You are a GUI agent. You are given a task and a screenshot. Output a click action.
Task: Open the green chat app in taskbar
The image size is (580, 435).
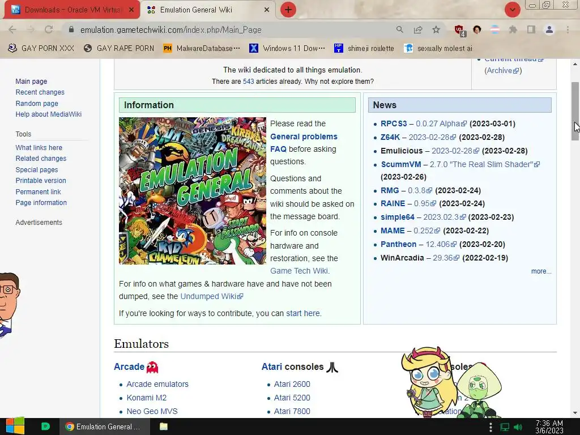[45, 427]
